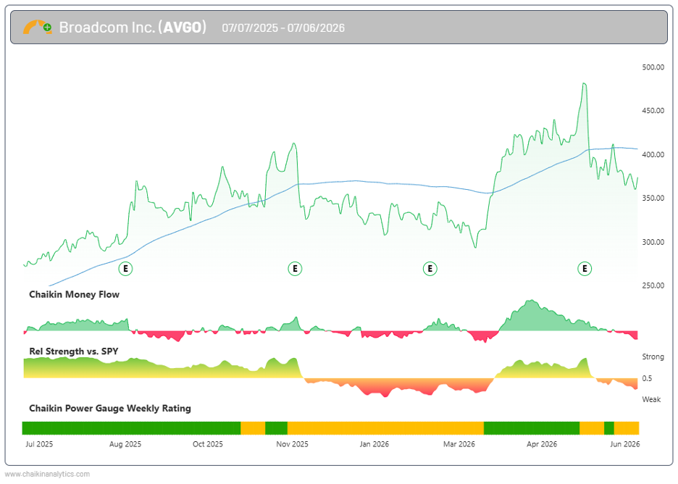678x484 pixels.
Task: Click the green rating segment above Apr 2026
Action: (x=532, y=428)
